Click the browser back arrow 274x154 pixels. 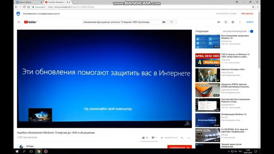pos(16,7)
